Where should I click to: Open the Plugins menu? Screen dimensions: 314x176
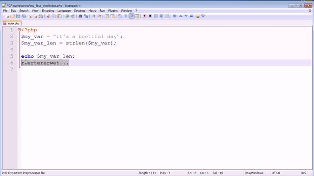[x=113, y=11]
